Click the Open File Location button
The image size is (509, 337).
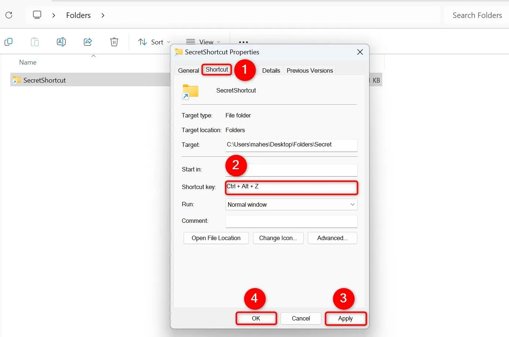click(x=216, y=238)
